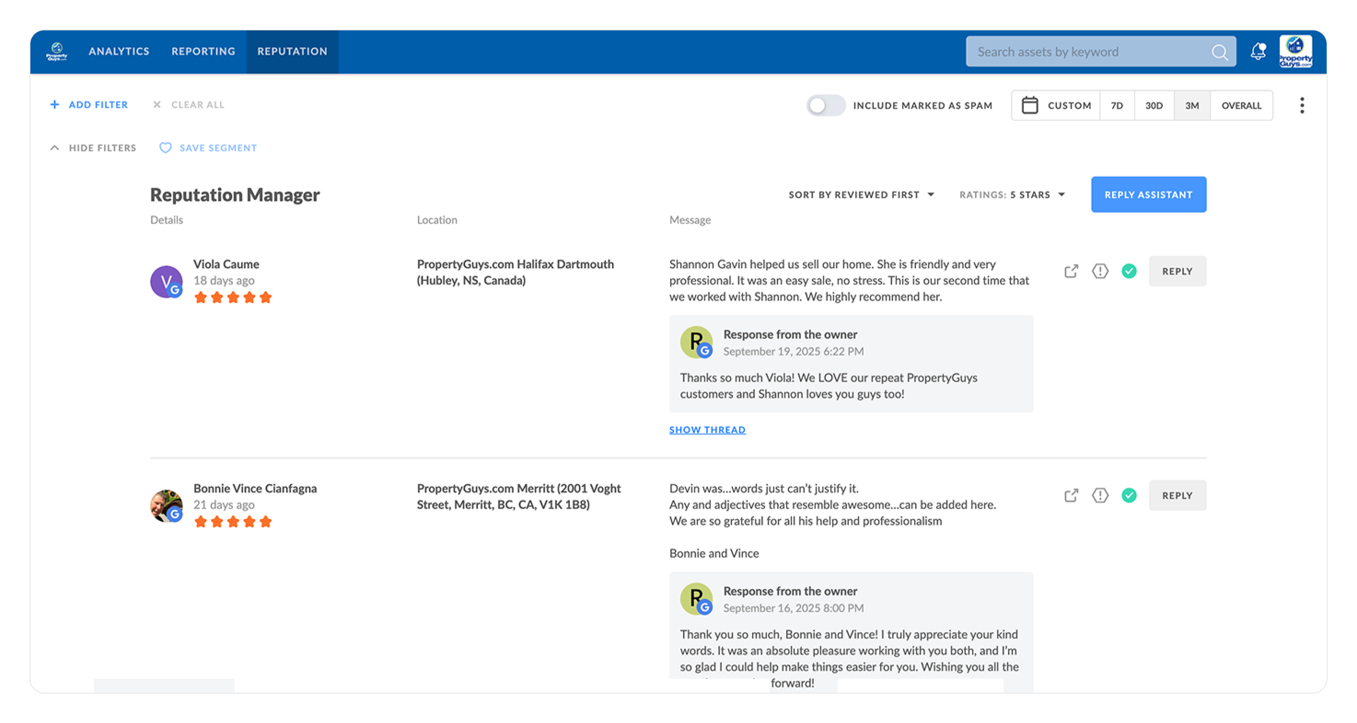Image resolution: width=1357 pixels, height=723 pixels.
Task: Click PropertyGuys account avatar
Action: 1295,51
